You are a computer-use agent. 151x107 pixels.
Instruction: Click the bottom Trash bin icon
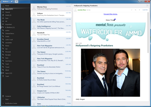tap(3, 76)
